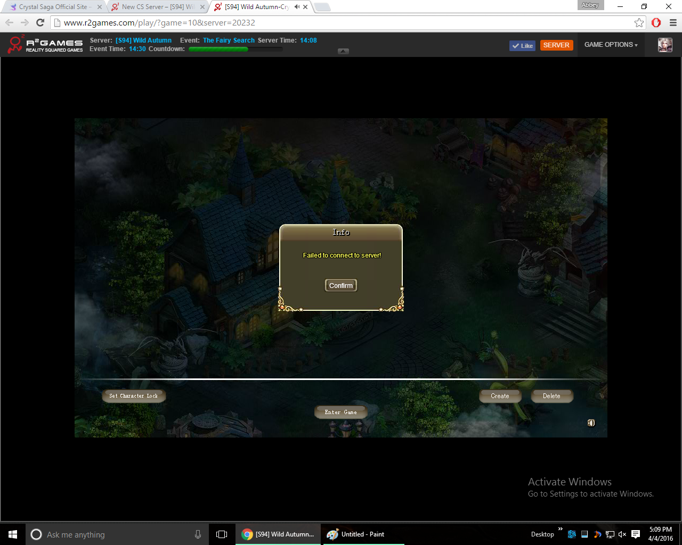Viewport: 682px width, 545px height.
Task: Toggle the in-game sound speaker icon
Action: [x=591, y=423]
